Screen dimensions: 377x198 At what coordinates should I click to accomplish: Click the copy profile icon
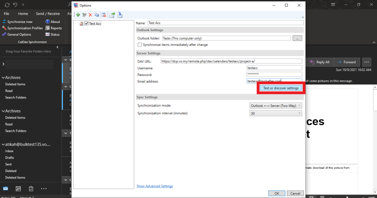click(97, 15)
